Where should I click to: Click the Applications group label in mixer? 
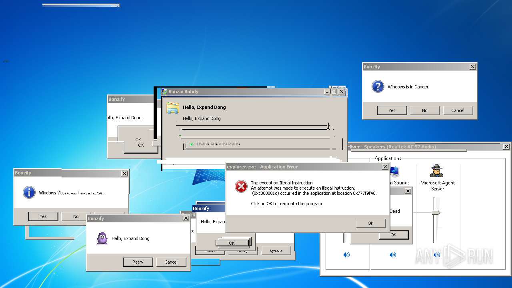[x=388, y=158]
